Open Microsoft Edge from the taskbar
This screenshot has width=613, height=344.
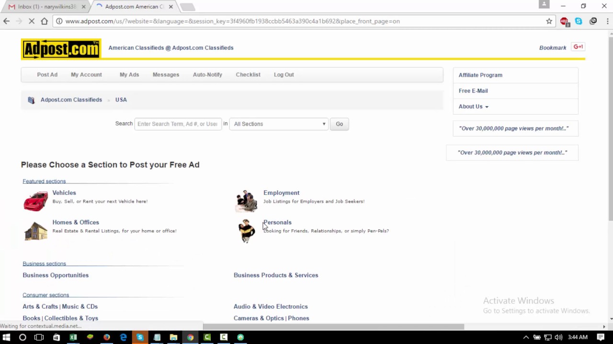[123, 337]
